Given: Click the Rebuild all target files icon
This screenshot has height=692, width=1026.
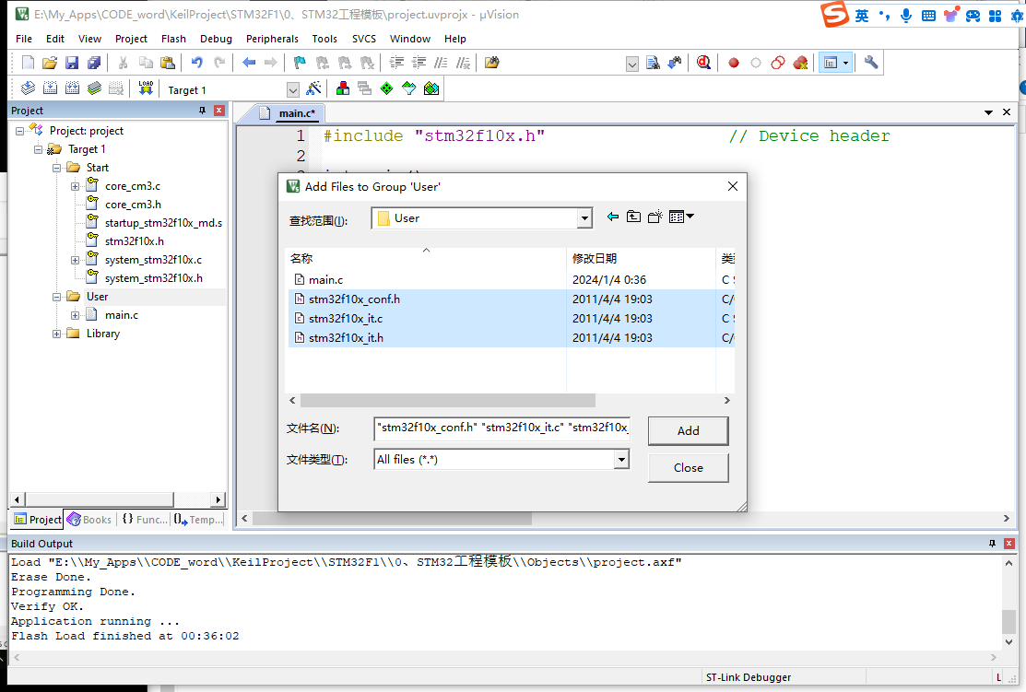Looking at the screenshot, I should (x=73, y=88).
